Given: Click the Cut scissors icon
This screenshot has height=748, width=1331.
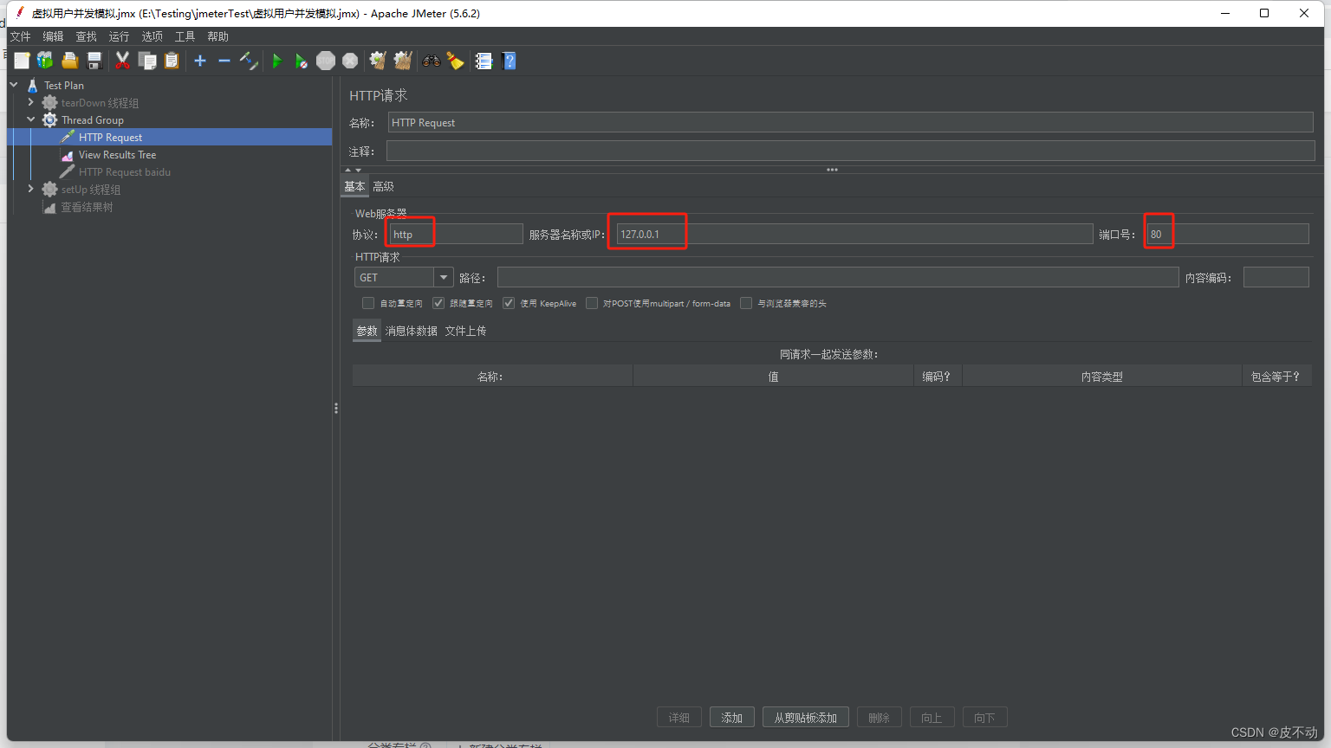Looking at the screenshot, I should pos(122,61).
